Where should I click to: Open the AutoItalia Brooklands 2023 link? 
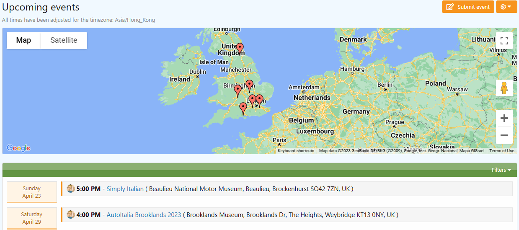[144, 215]
